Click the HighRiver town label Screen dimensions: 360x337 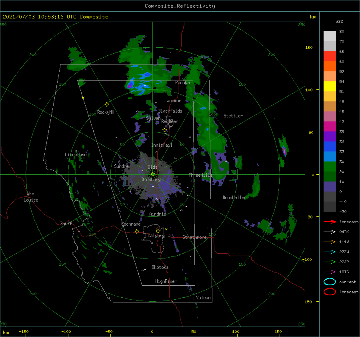(x=166, y=281)
